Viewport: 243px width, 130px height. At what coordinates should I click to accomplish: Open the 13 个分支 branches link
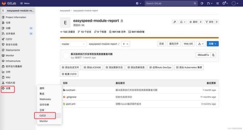click(x=85, y=32)
